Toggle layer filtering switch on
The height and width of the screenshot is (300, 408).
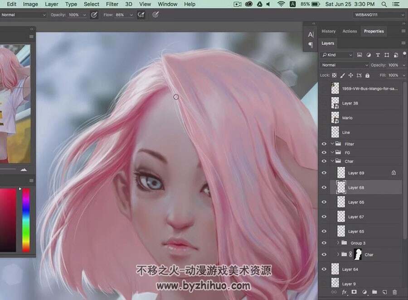[x=404, y=53]
